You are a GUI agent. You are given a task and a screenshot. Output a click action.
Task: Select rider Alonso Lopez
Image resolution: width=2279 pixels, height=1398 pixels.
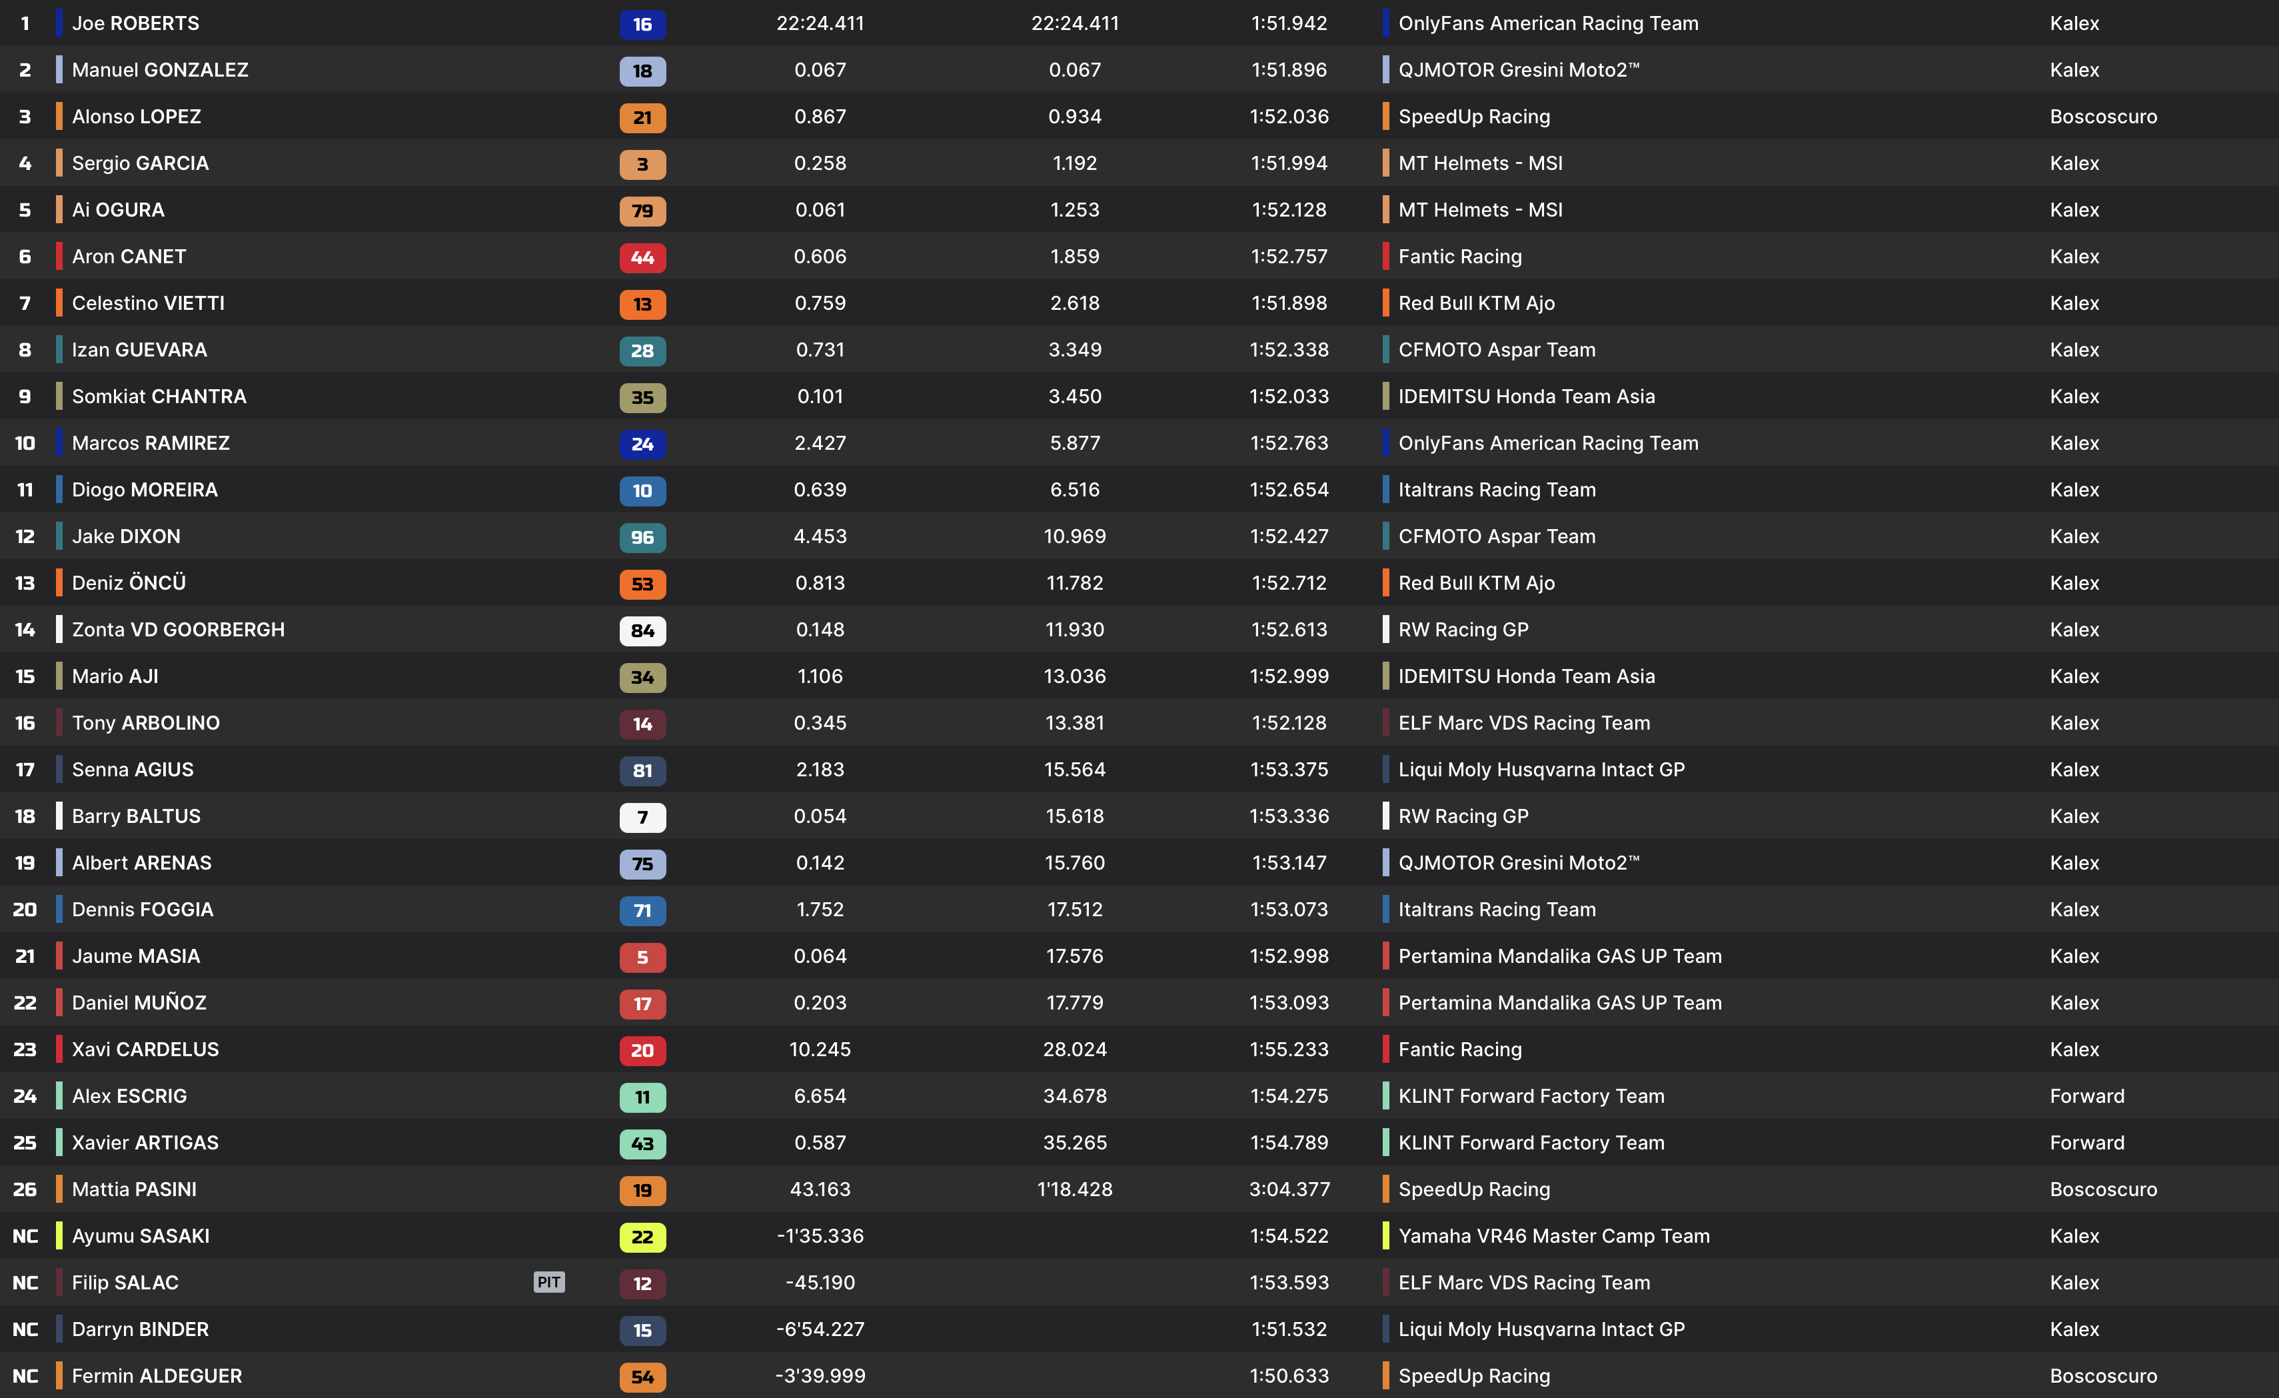click(136, 117)
